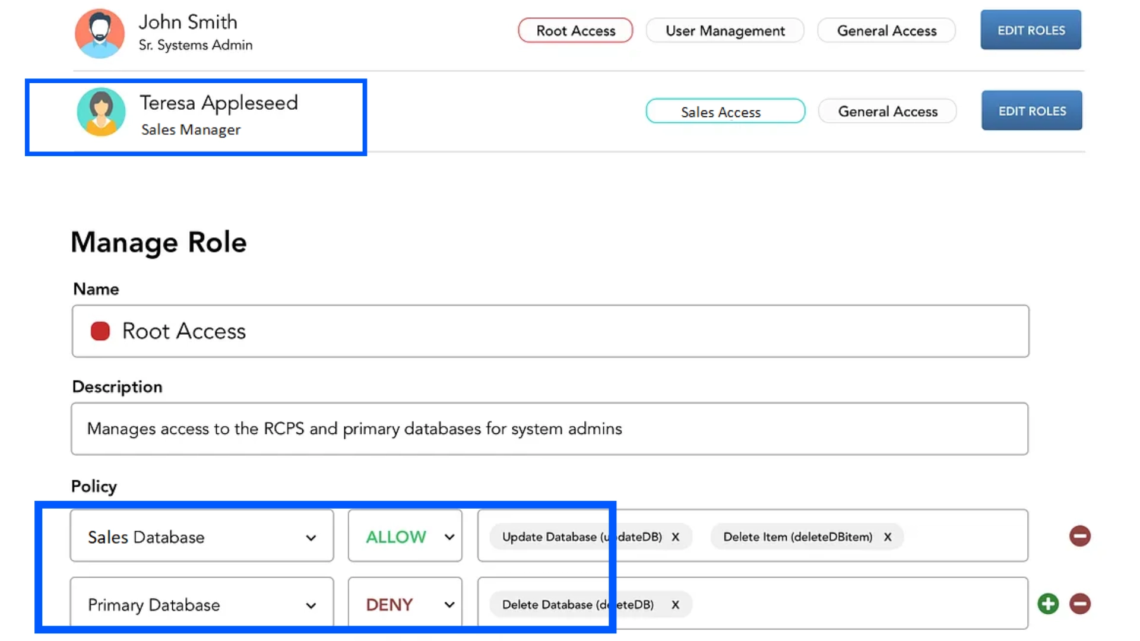Remove the Update Database tag via X

[x=675, y=537]
